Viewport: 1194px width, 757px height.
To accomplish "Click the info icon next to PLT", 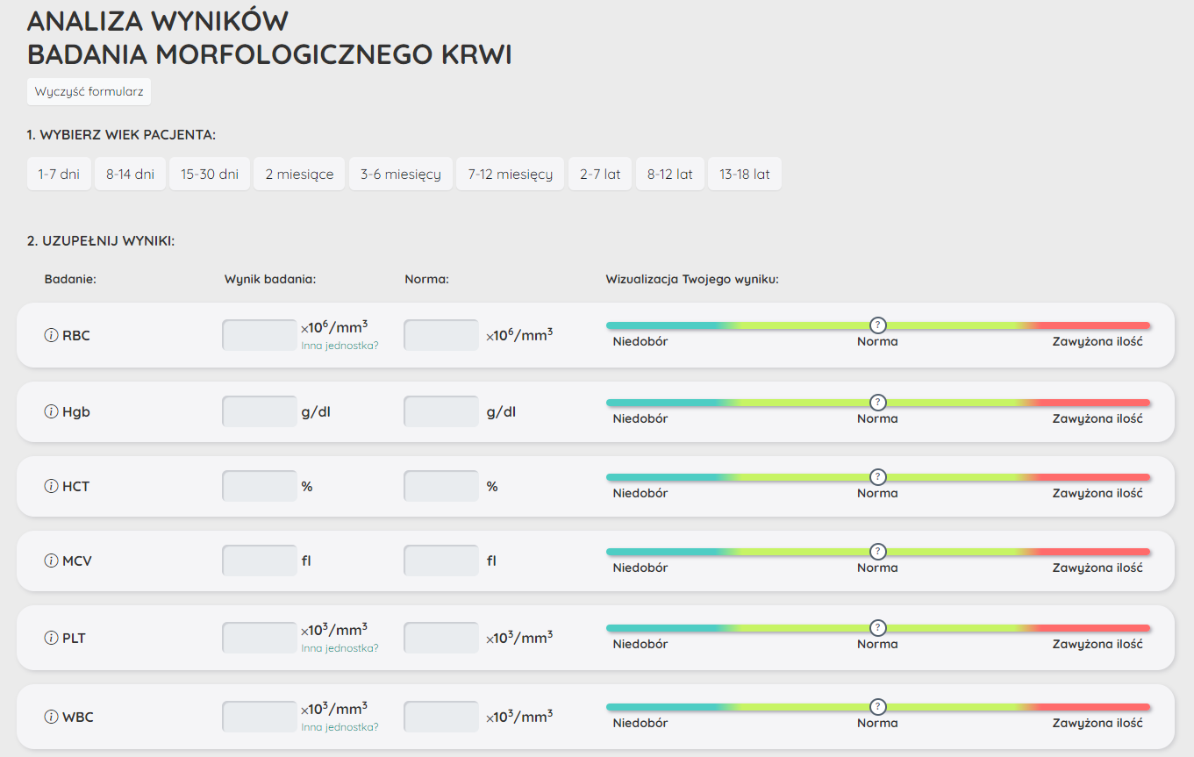I will pos(51,638).
